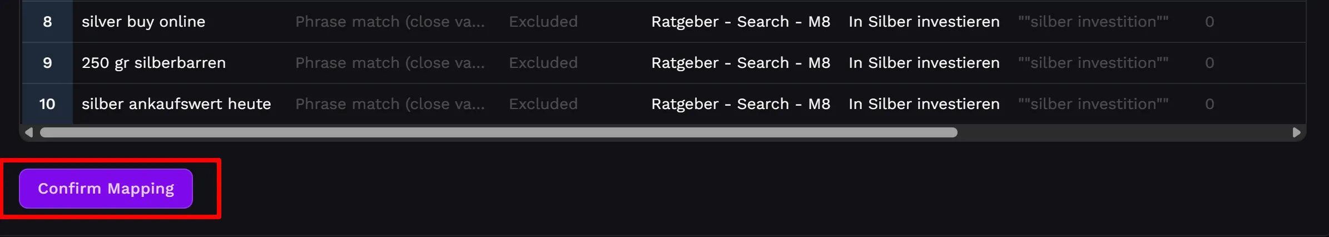This screenshot has width=1329, height=237.
Task: Click the horizontal scrollbar left arrow
Action: pyautogui.click(x=29, y=132)
